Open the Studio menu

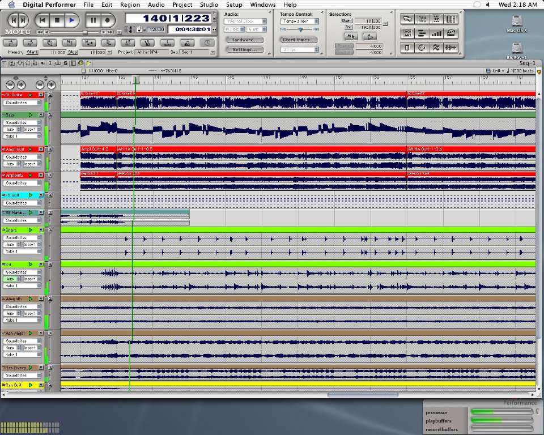point(209,5)
